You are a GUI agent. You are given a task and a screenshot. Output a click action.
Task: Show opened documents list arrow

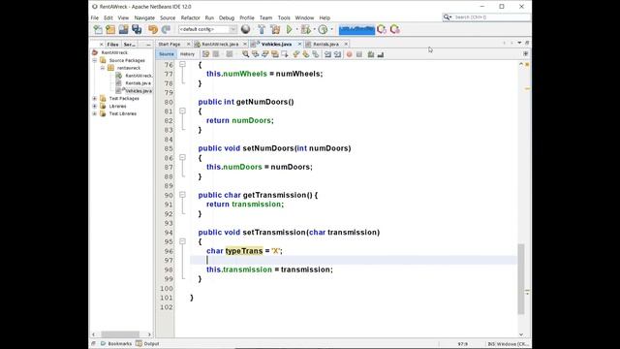(519, 43)
